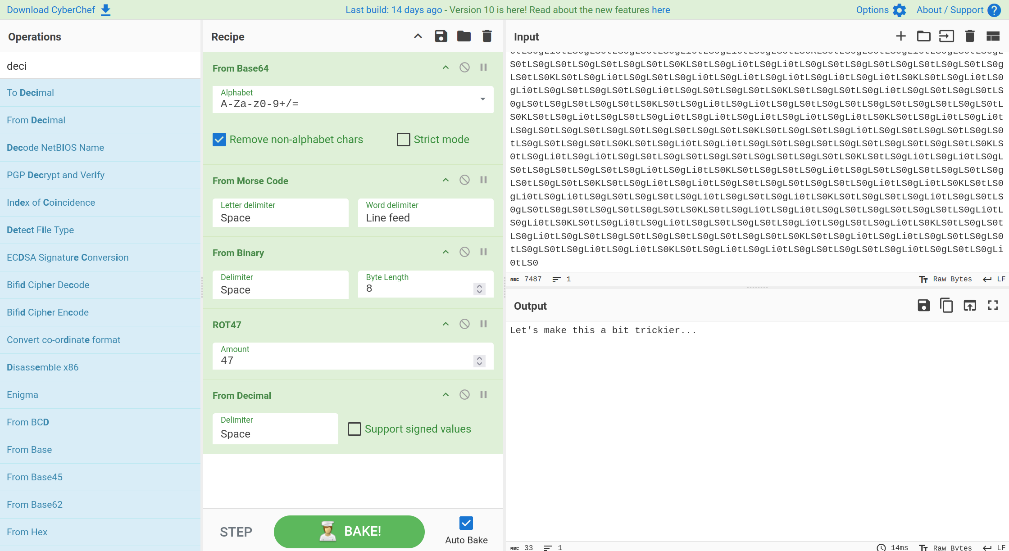Change the output character encoding (Raw Bytes)
1009x551 pixels.
click(x=945, y=547)
